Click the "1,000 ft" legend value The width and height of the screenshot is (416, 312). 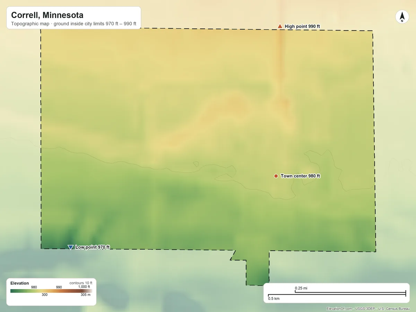84,287
